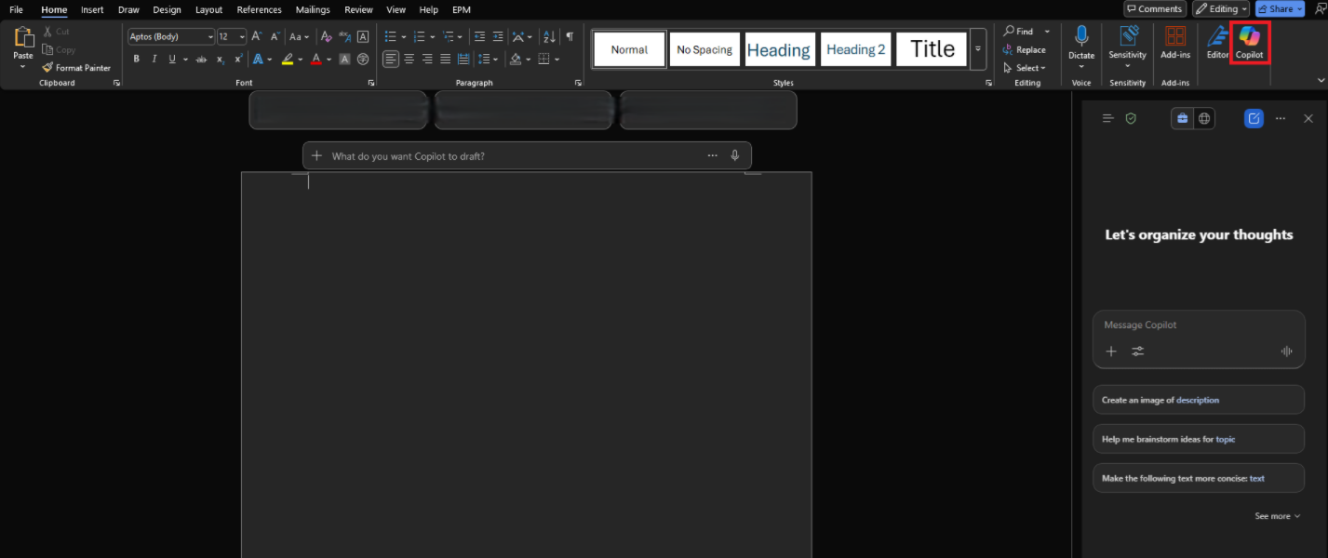The height and width of the screenshot is (558, 1328).
Task: Expand See more Copilot suggestions
Action: pos(1277,516)
